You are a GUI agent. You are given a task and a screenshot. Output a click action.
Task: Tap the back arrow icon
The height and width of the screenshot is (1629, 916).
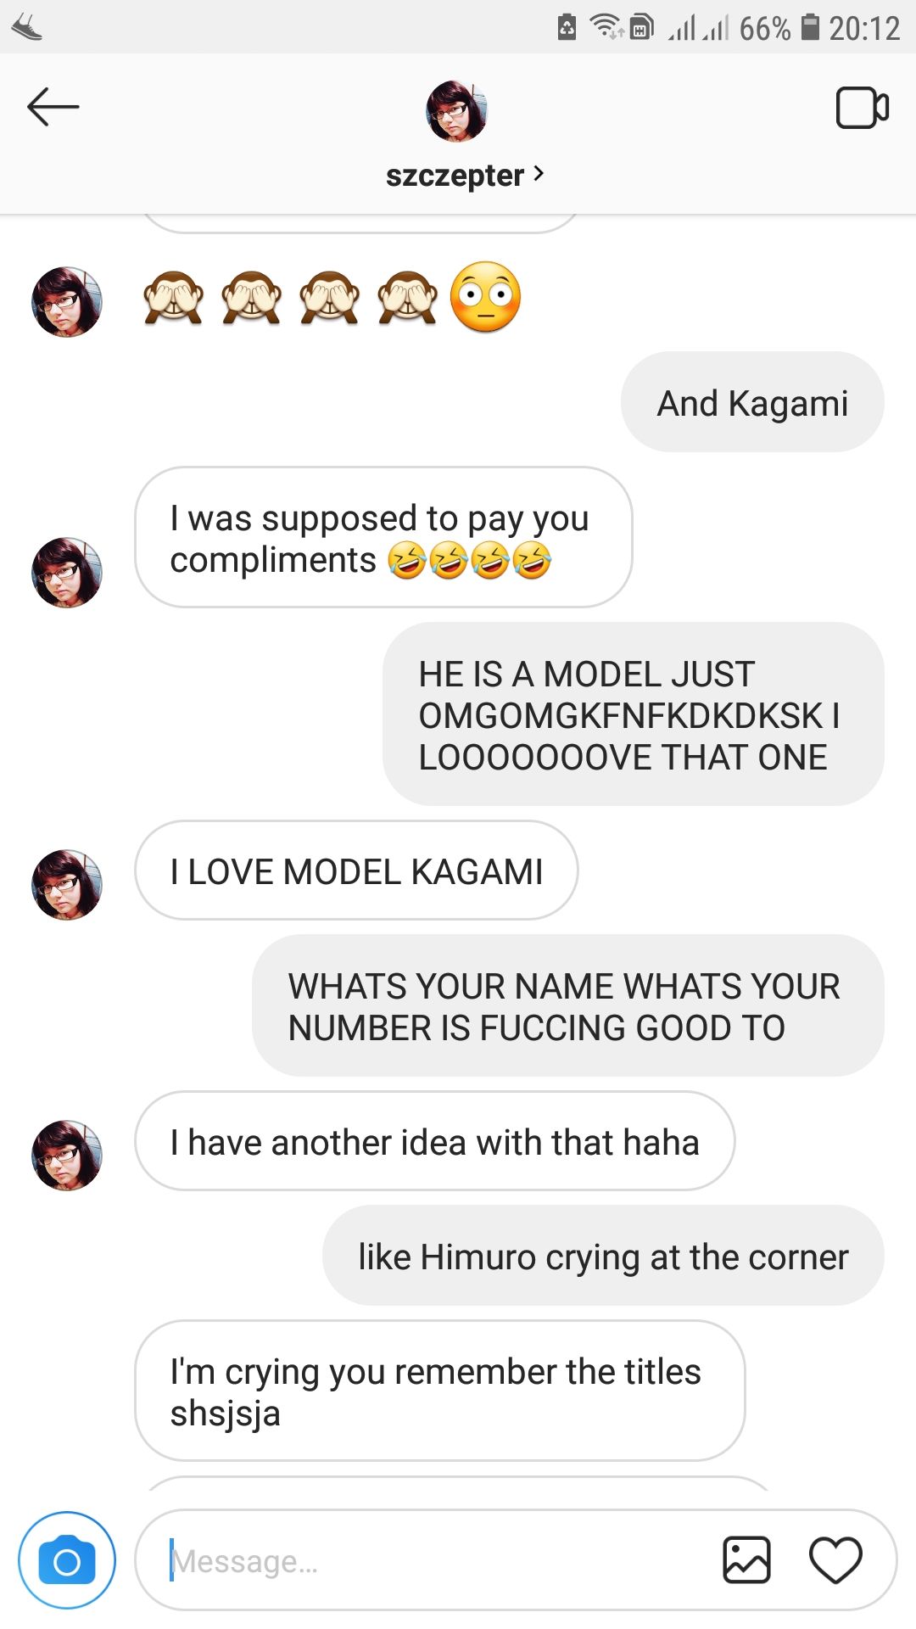point(53,108)
